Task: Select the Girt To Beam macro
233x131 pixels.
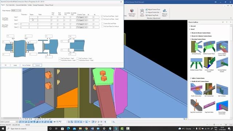Action: click(222, 90)
